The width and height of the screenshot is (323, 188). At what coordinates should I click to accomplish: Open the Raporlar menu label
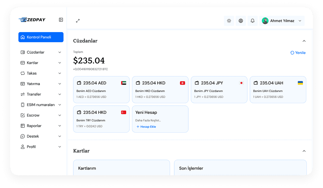34,126
